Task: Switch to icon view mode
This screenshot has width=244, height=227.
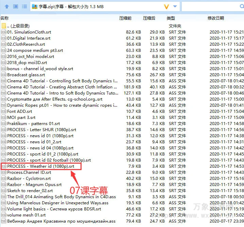Action: click(16, 6)
